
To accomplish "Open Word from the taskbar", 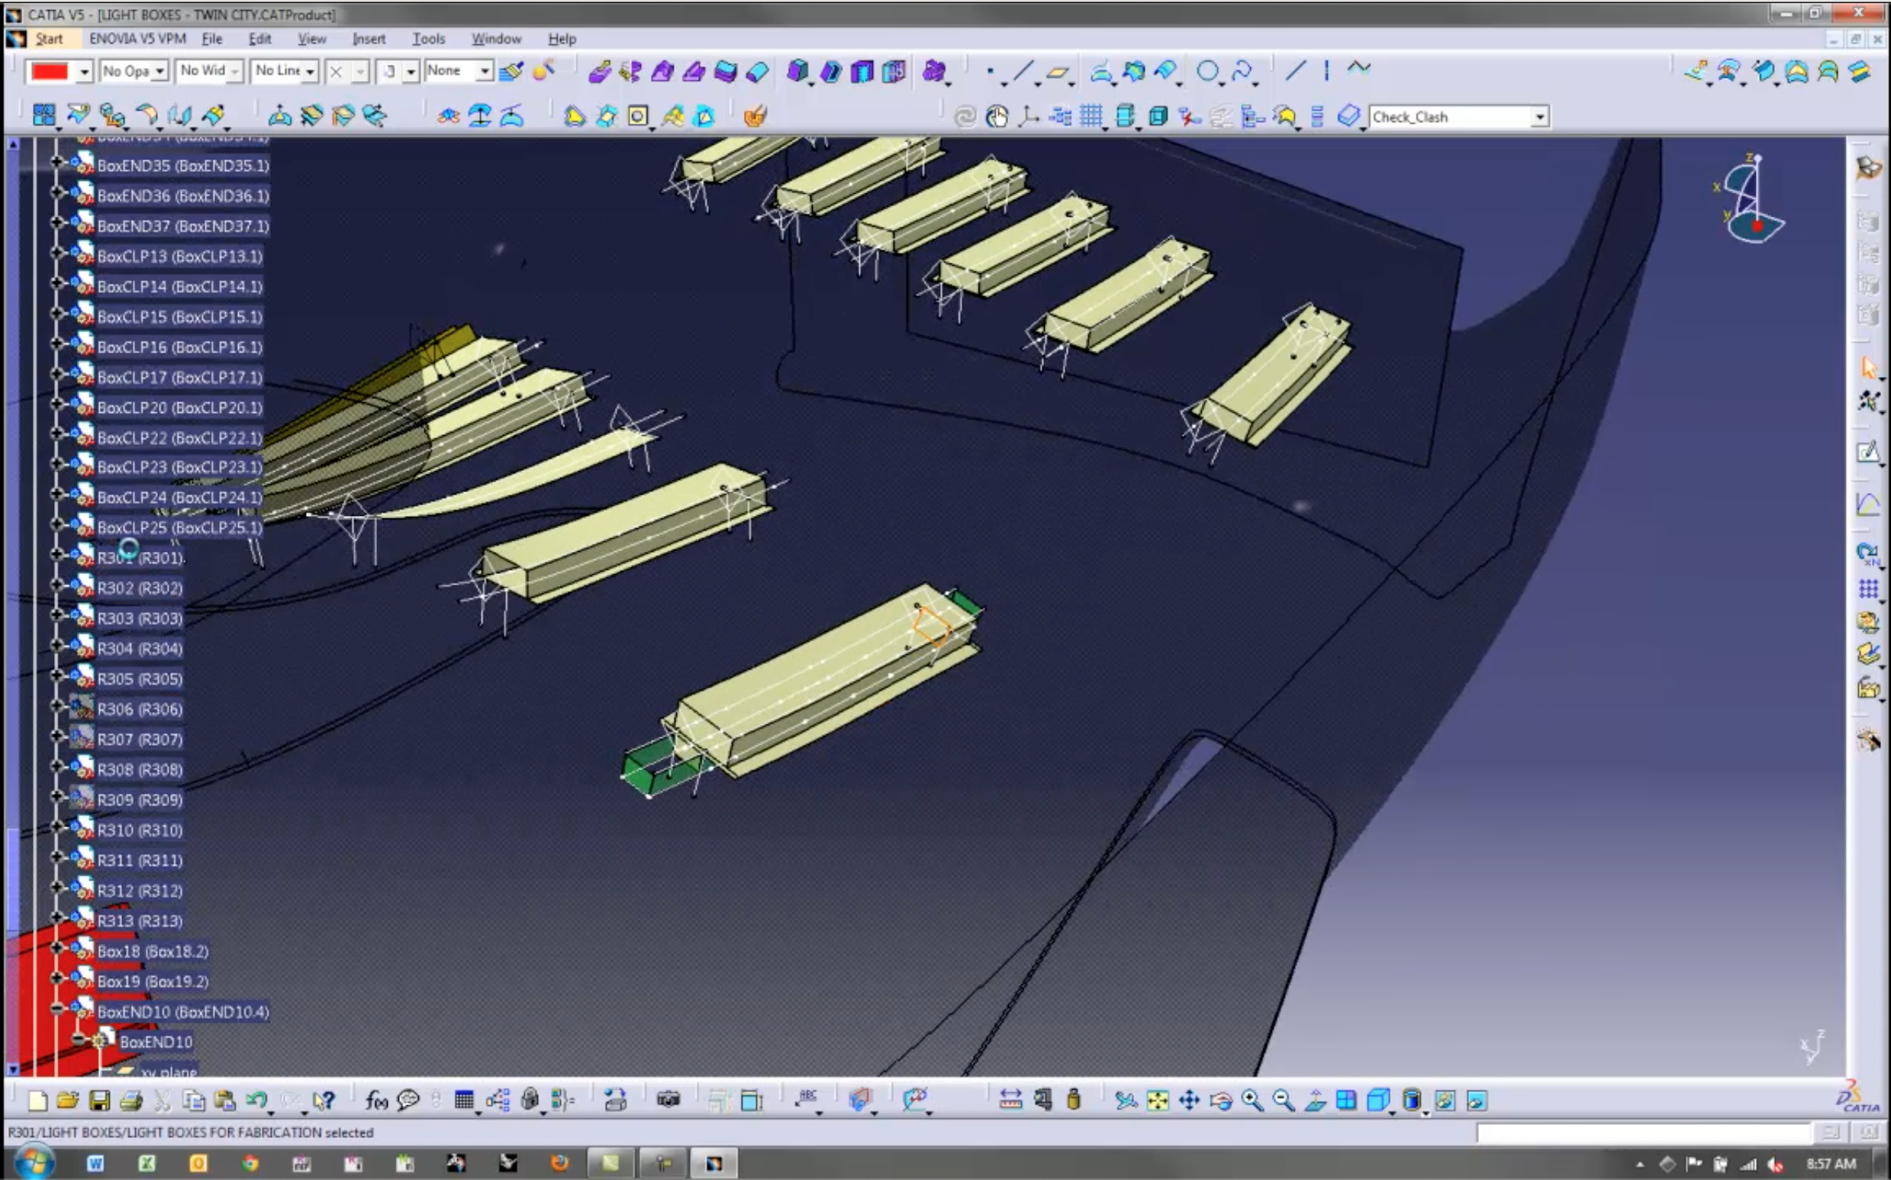I will point(95,1164).
